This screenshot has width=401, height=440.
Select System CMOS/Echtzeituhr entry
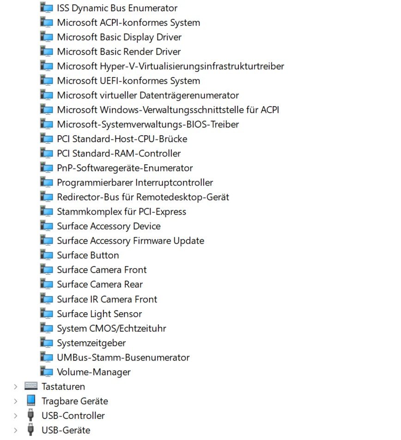click(x=111, y=329)
